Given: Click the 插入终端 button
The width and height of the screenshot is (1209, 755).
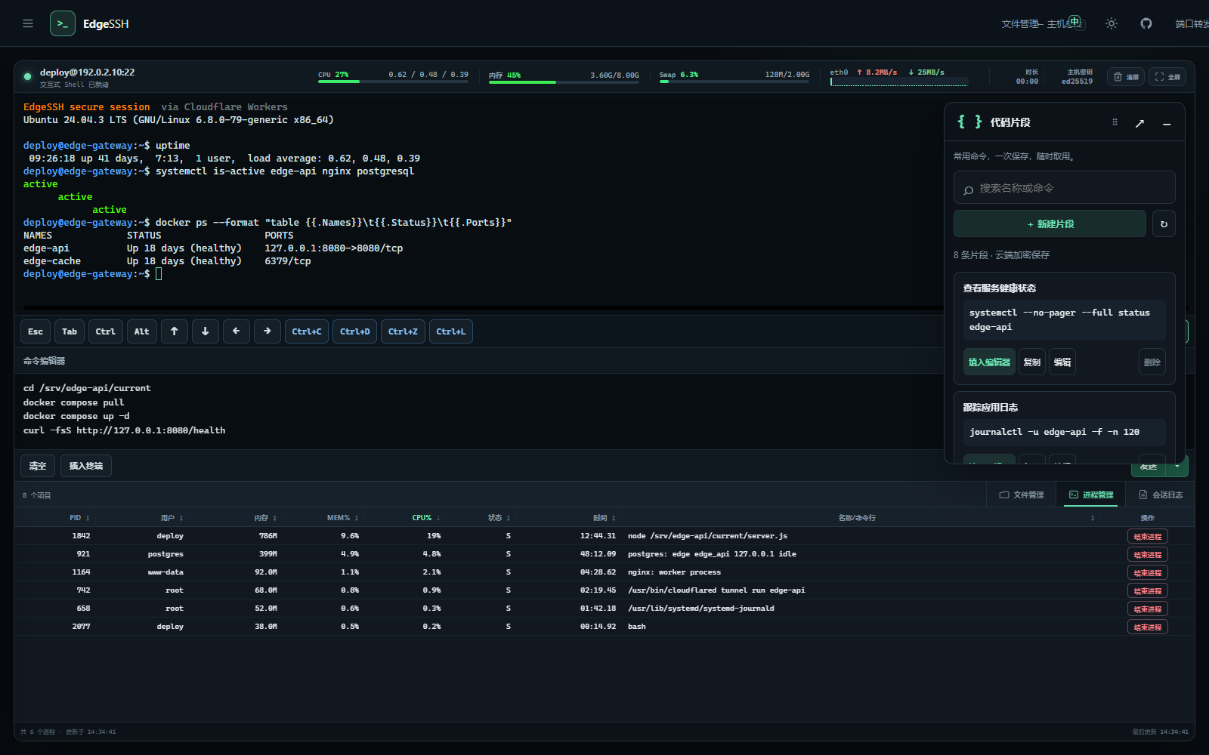Looking at the screenshot, I should 85,466.
